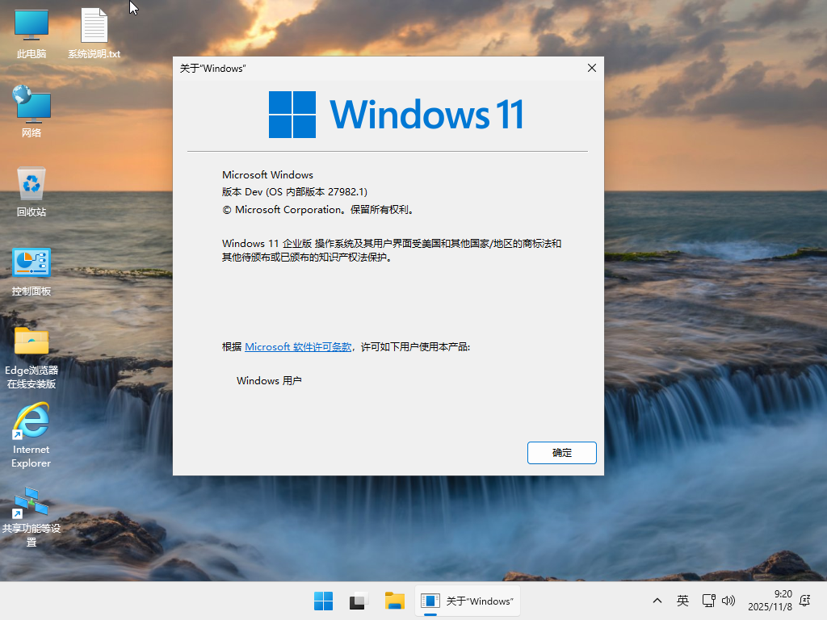Open the volume speaker tray icon

click(x=728, y=601)
